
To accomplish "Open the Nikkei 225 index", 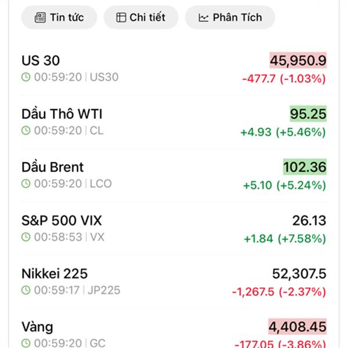I will (x=55, y=274).
